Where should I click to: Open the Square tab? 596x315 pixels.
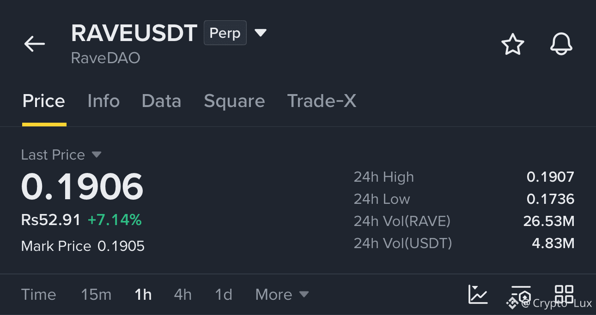234,101
